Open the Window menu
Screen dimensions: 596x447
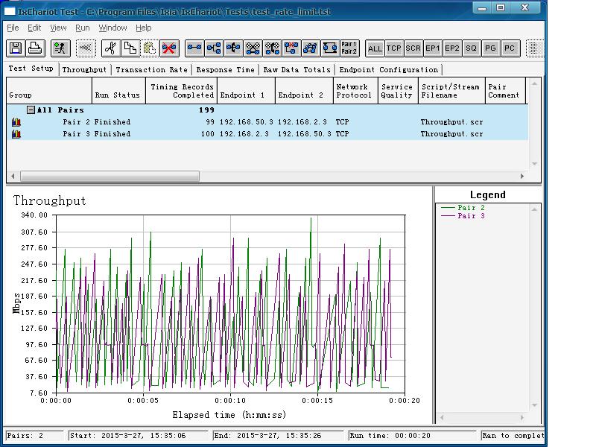113,28
